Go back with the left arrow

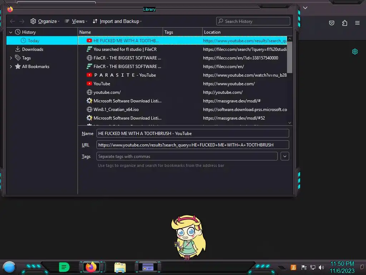click(x=13, y=21)
